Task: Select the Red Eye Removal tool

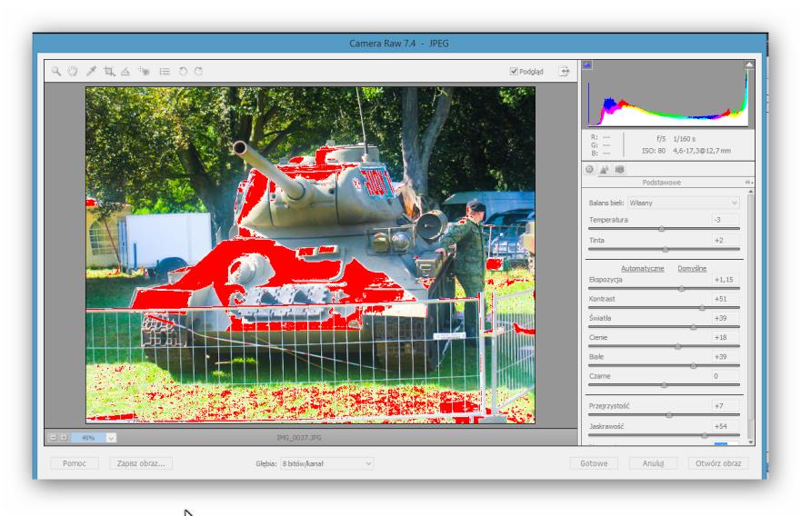Action: point(144,72)
